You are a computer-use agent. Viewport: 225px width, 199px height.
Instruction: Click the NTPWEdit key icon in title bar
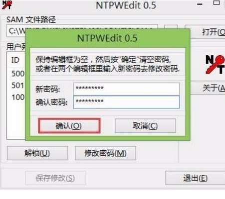pos(7,5)
